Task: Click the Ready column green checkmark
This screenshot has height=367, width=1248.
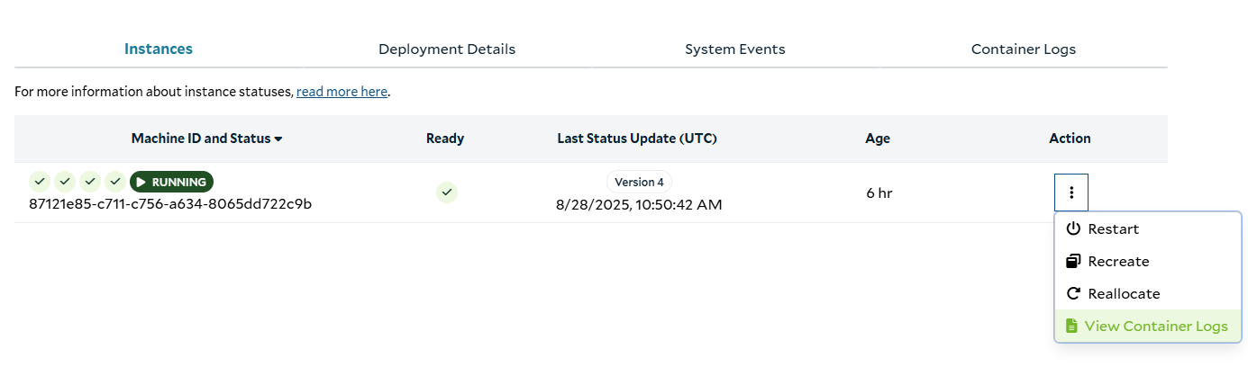Action: (x=447, y=192)
